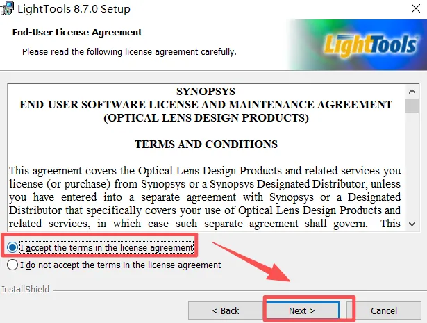The image size is (427, 323).
Task: Go back with the Back button
Action: pos(226,310)
